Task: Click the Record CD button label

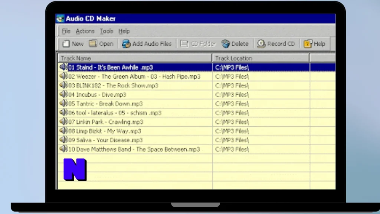Action: point(281,44)
